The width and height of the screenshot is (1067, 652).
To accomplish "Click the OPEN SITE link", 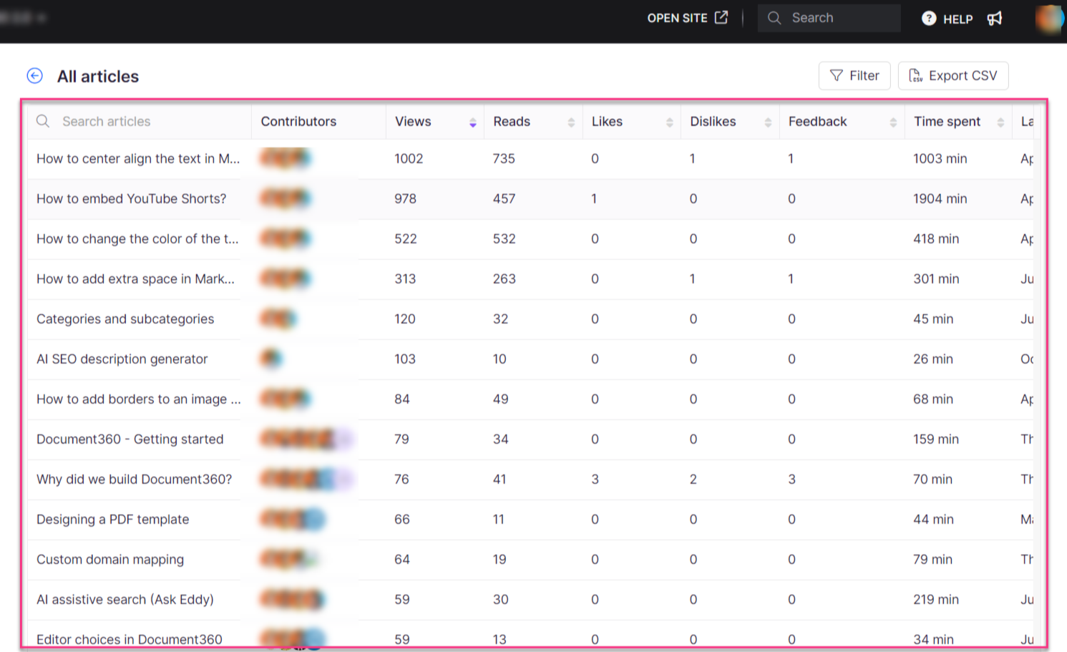I will click(x=687, y=18).
